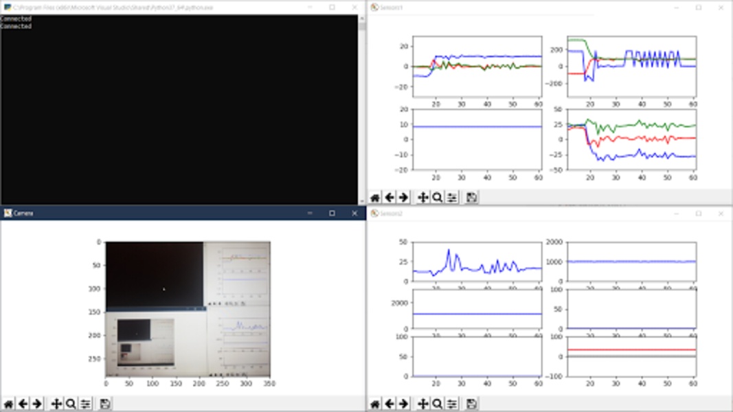Click the "Camera" window title text
733x412 pixels.
point(23,214)
